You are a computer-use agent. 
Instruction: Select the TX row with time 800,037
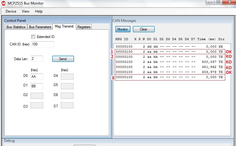coord(169,62)
